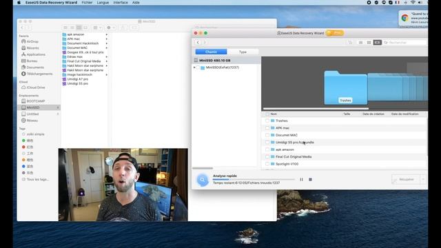The height and width of the screenshot is (248, 441).
Task: Click the cover flow scrollbar under folders
Action: [316, 109]
